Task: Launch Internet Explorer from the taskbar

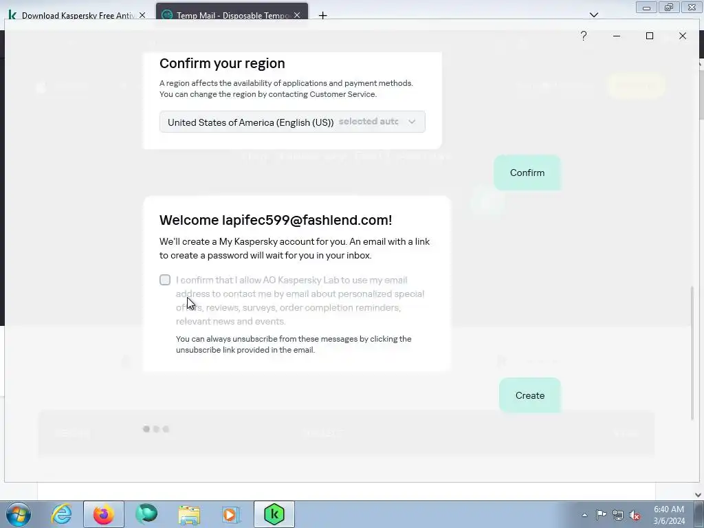Action: (61, 514)
